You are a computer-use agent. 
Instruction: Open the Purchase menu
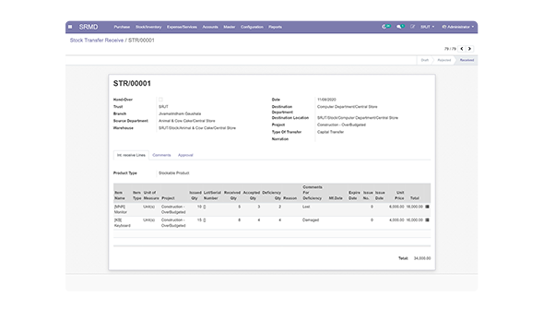coord(122,27)
